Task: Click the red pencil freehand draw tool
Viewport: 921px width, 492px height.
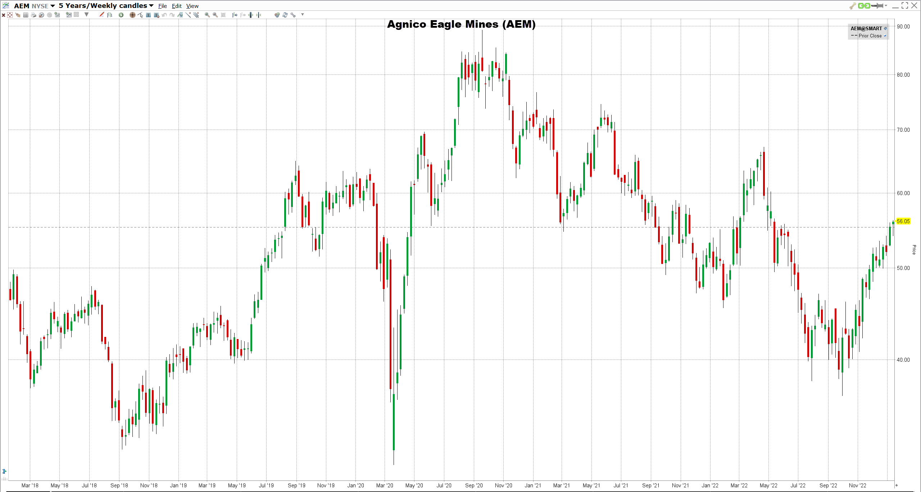Action: point(101,14)
